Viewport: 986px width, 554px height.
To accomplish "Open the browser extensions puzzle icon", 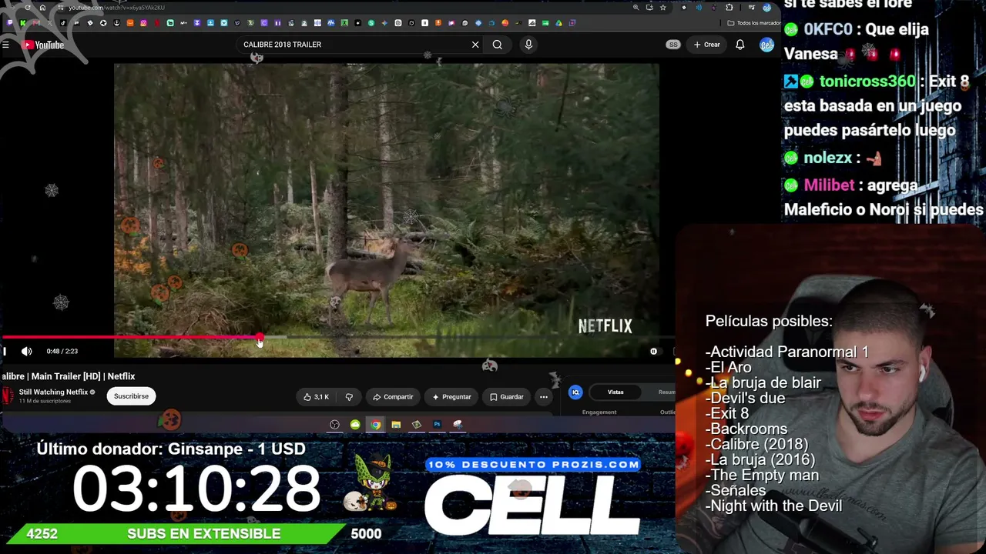I will pyautogui.click(x=729, y=8).
